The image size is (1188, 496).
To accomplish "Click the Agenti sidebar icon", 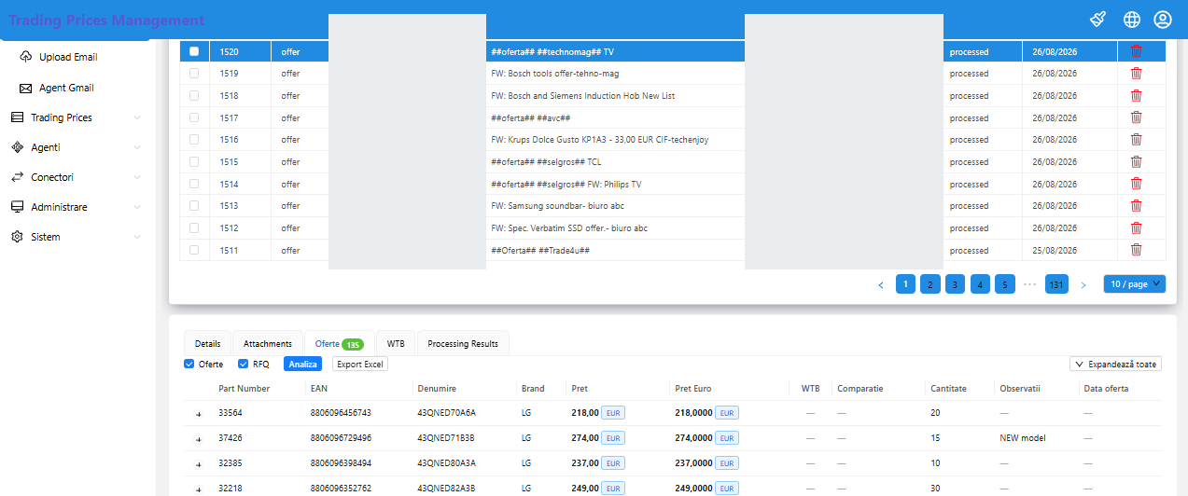I will coord(16,147).
